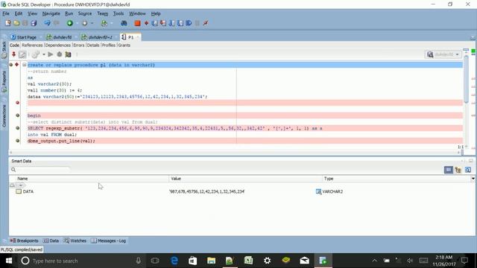The height and width of the screenshot is (268, 477).
Task: Click the Step Out debug icon
Action: click(x=171, y=23)
